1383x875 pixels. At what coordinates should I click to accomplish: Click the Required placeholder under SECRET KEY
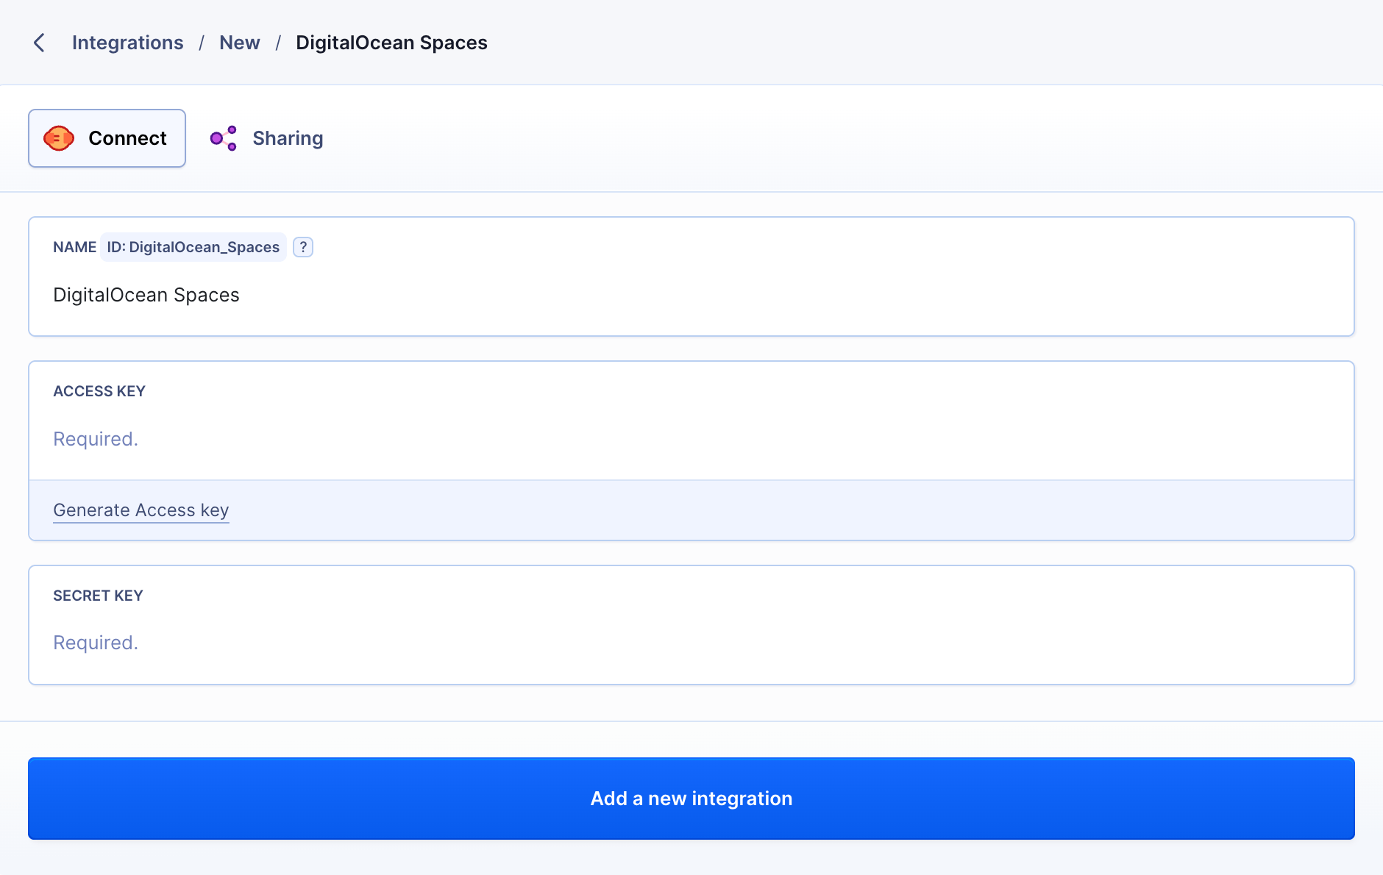[96, 643]
